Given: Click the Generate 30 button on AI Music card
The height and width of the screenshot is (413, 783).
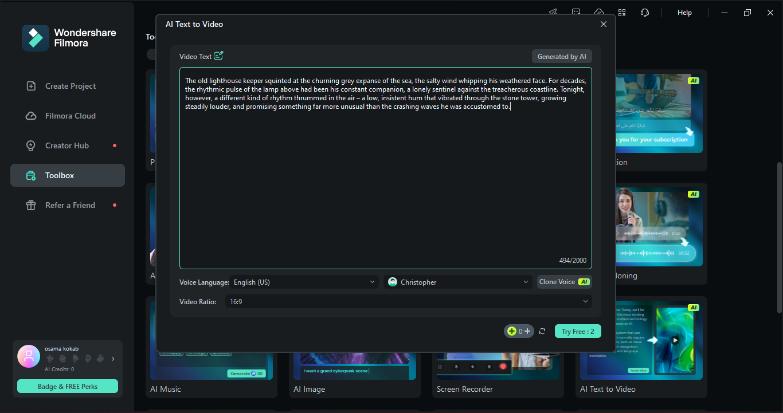Looking at the screenshot, I should tap(246, 373).
